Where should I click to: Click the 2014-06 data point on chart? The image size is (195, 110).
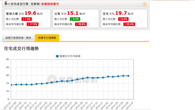tap(128, 76)
